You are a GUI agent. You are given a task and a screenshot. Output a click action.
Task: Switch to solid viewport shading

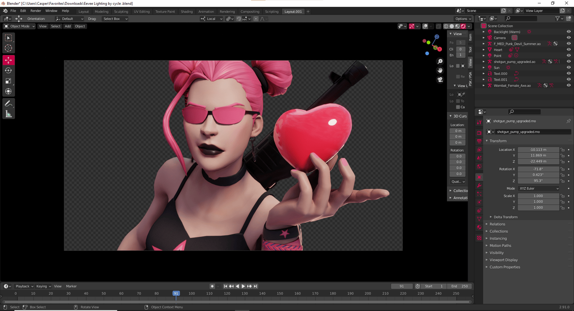(x=452, y=26)
